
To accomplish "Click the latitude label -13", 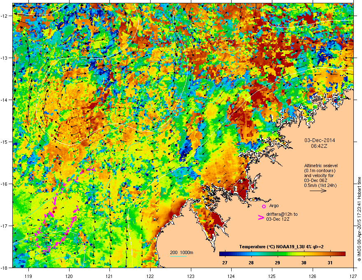I will pyautogui.click(x=5, y=58).
